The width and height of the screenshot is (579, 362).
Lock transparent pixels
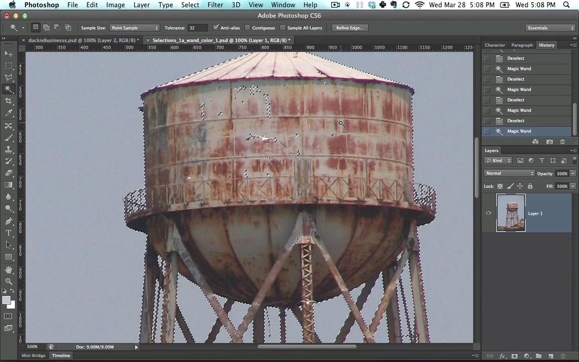click(x=500, y=186)
